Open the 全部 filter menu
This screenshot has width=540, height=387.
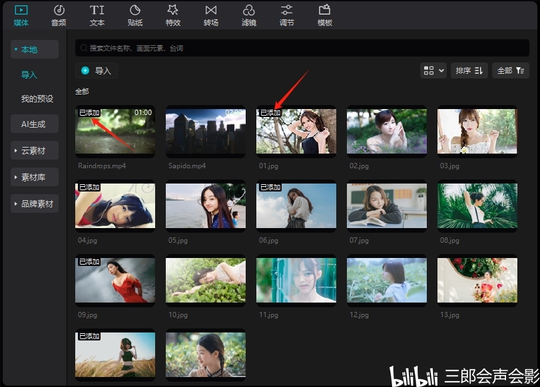pos(511,70)
